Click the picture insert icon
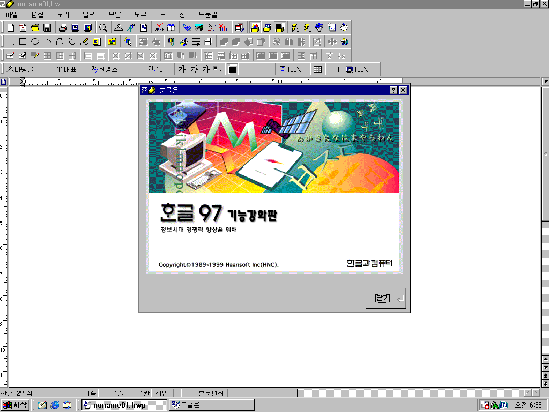 [x=112, y=42]
